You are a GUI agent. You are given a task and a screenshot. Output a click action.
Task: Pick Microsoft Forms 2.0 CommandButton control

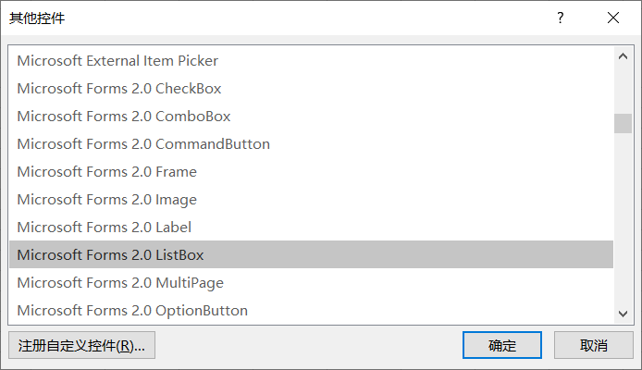coord(143,144)
